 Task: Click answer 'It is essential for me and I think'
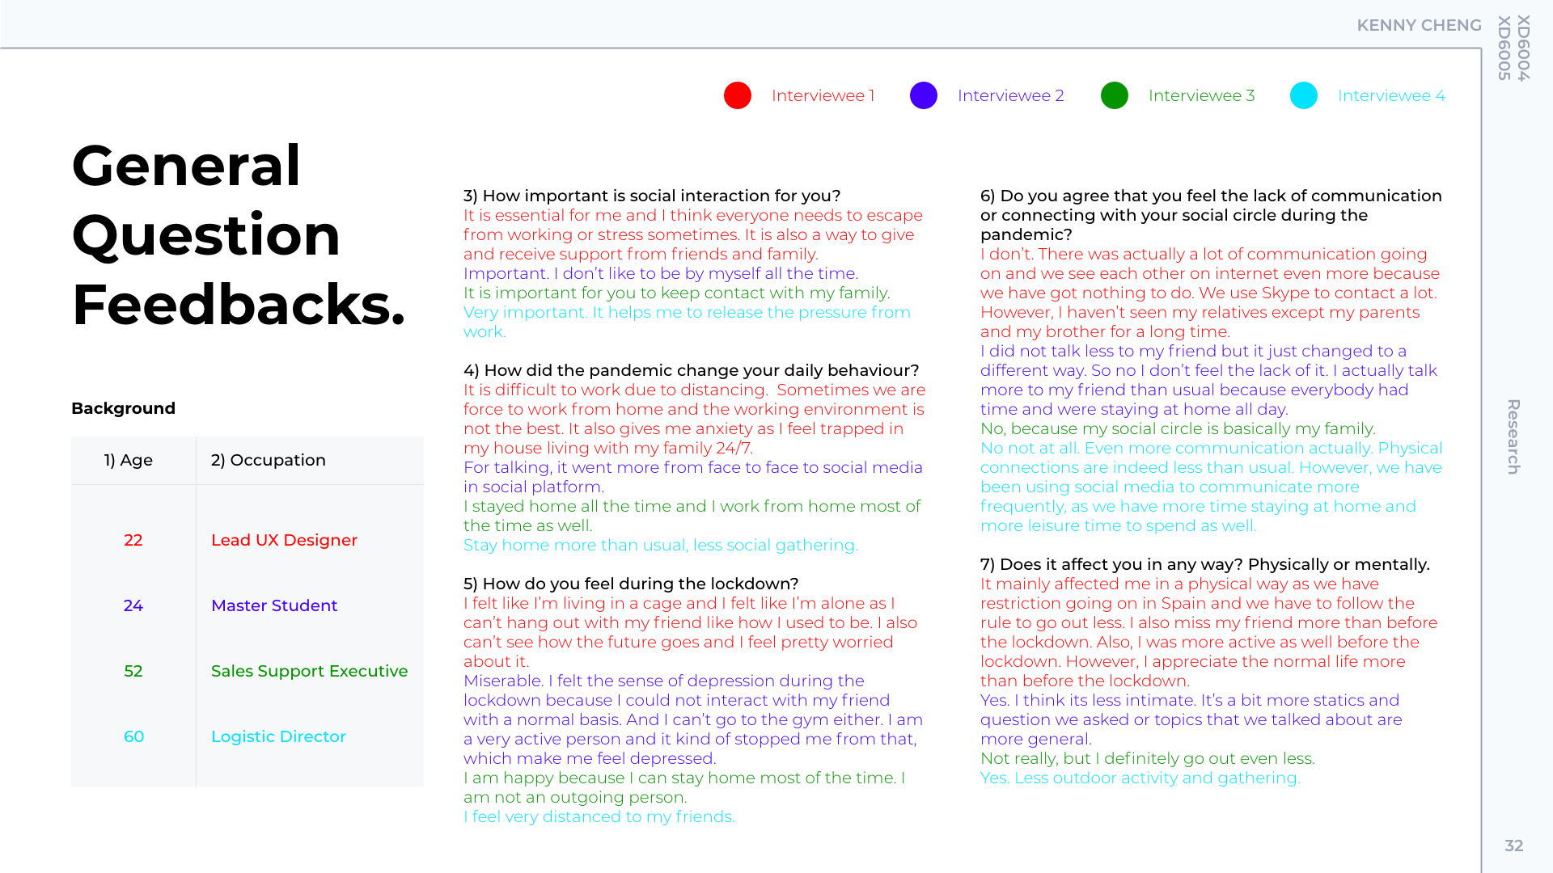pyautogui.click(x=693, y=234)
